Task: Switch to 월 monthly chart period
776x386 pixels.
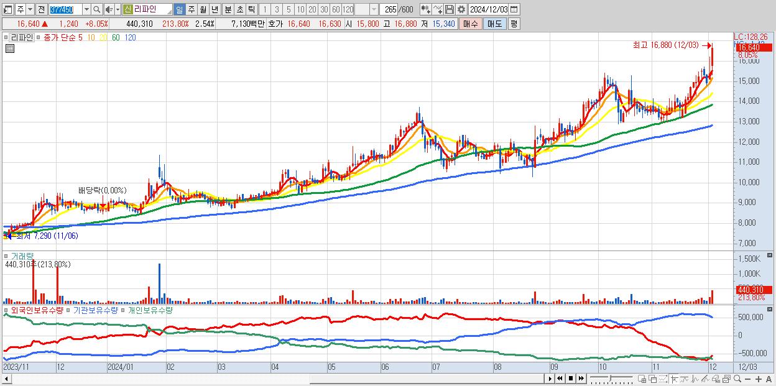Action: 203,9
